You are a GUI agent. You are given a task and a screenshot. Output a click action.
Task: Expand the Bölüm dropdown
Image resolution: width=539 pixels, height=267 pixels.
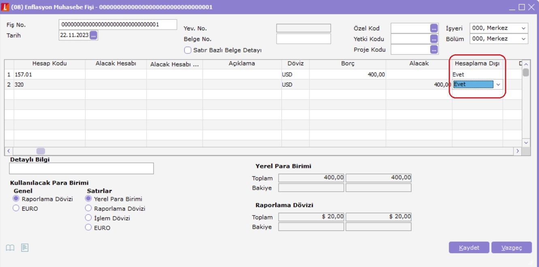[524, 39]
